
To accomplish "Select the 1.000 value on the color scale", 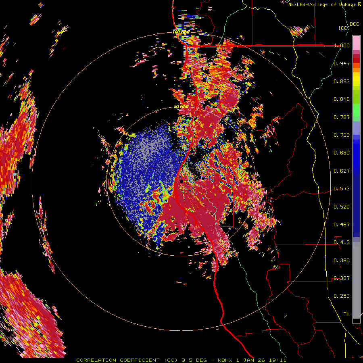I will coord(342,45).
